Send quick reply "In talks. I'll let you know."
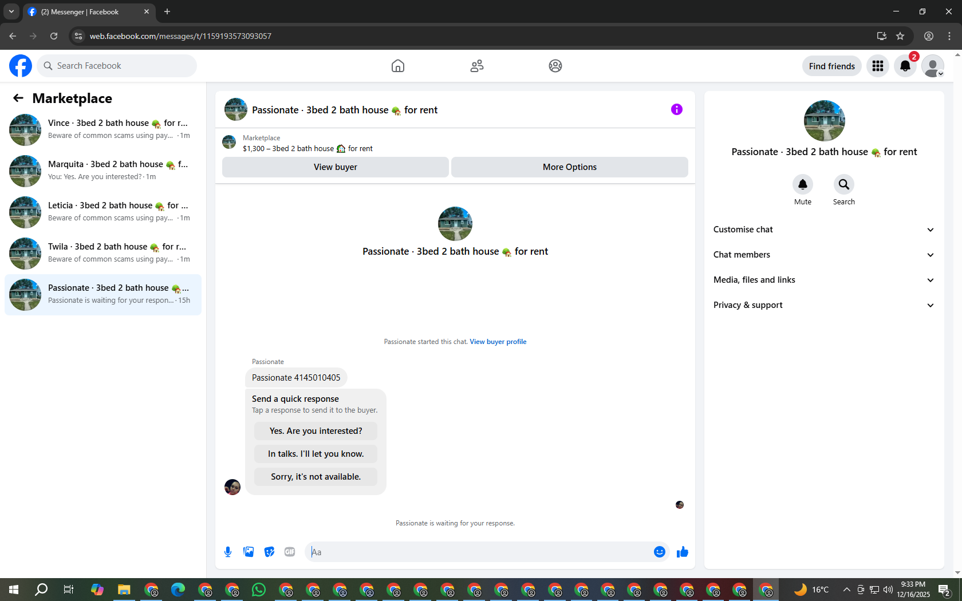 (316, 454)
